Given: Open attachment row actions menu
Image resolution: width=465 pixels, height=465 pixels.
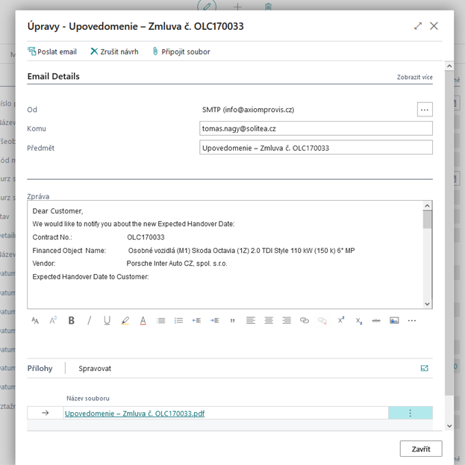Looking at the screenshot, I should 410,413.
